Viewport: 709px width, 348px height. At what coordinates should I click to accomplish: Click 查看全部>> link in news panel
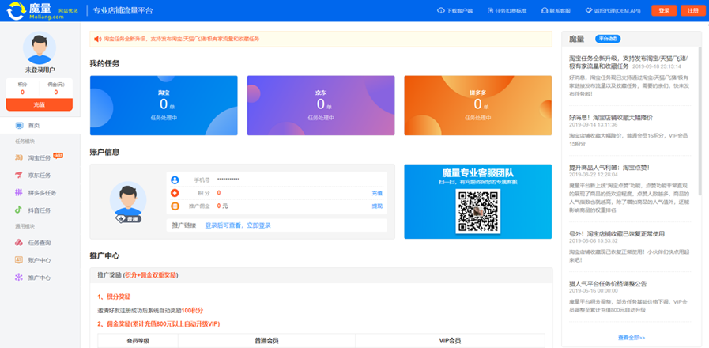[x=632, y=338]
